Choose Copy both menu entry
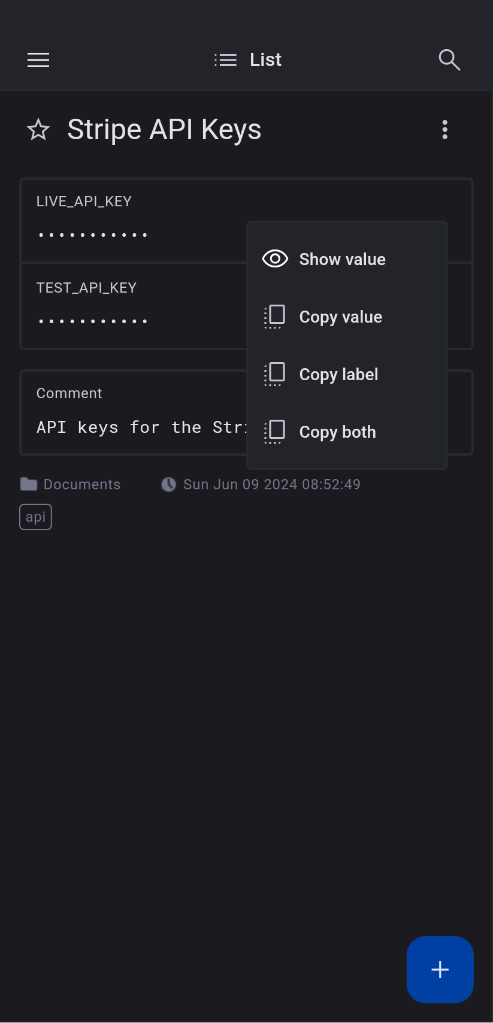This screenshot has height=1023, width=493. coord(337,432)
